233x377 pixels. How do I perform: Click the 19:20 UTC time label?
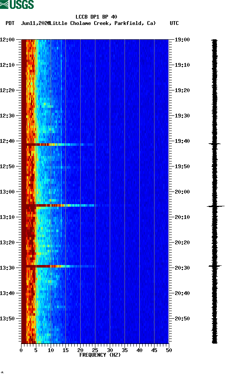click(x=182, y=90)
